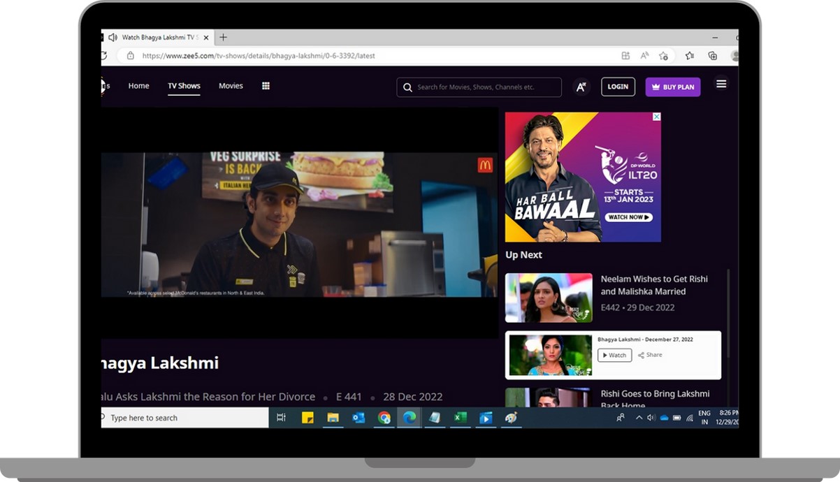Open browser Collections

click(x=712, y=56)
